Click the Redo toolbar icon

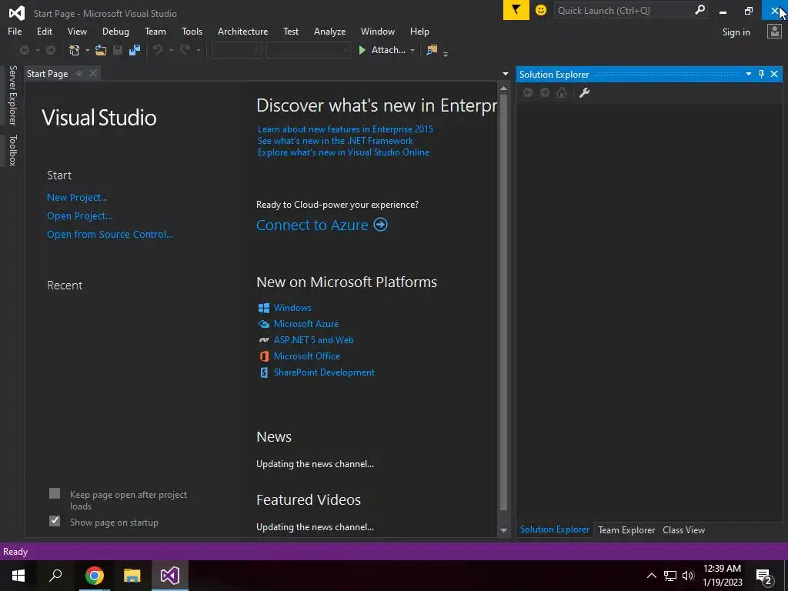pyautogui.click(x=185, y=50)
